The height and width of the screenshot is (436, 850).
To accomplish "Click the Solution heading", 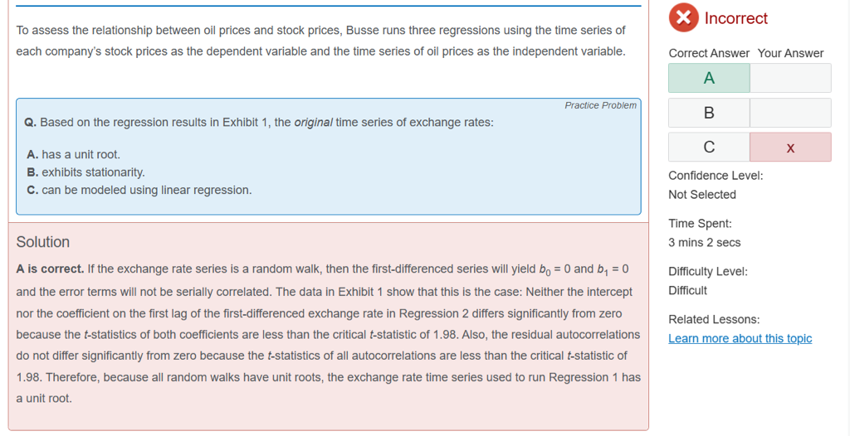I will tap(43, 242).
